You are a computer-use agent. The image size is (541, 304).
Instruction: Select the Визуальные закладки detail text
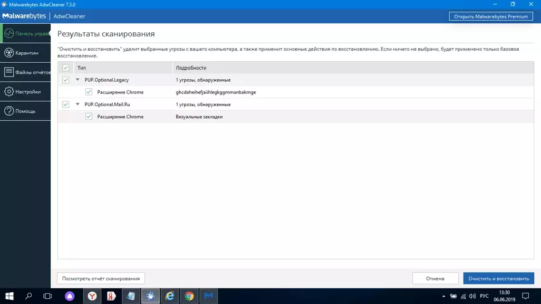[199, 117]
